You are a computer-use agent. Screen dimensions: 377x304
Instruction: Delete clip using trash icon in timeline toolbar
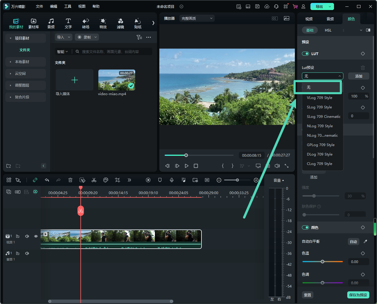[70, 180]
